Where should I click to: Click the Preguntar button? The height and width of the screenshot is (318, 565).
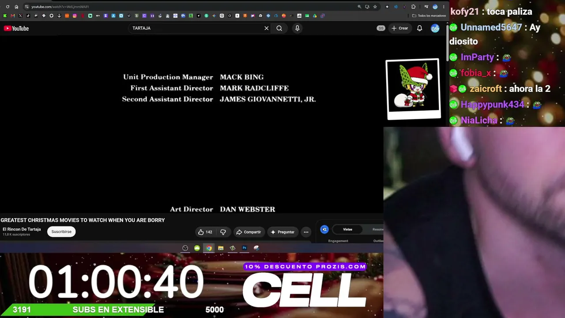(282, 232)
